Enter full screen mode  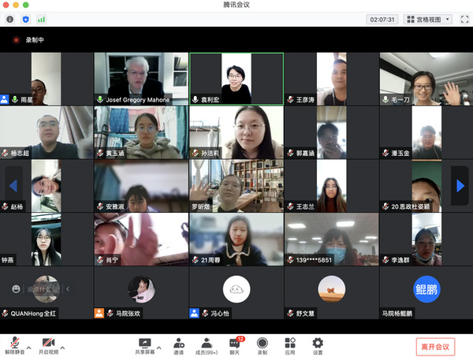point(463,18)
